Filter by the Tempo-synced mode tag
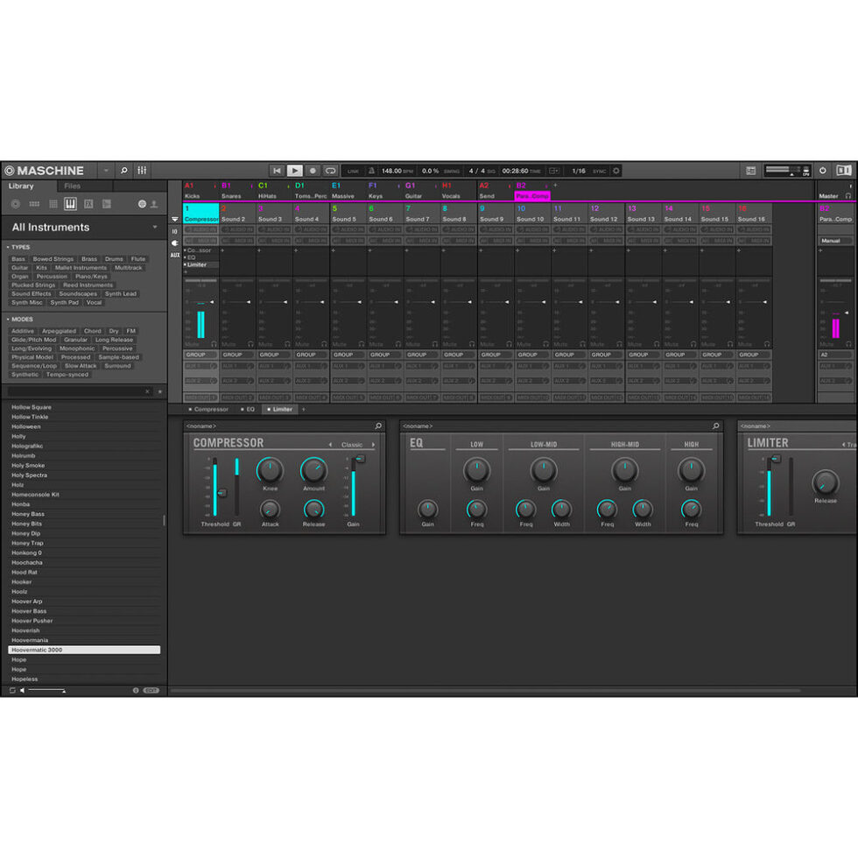Viewport: 858px width, 858px height. [67, 375]
